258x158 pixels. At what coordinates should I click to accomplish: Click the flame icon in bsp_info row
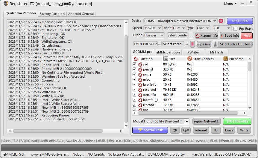tap(140, 85)
